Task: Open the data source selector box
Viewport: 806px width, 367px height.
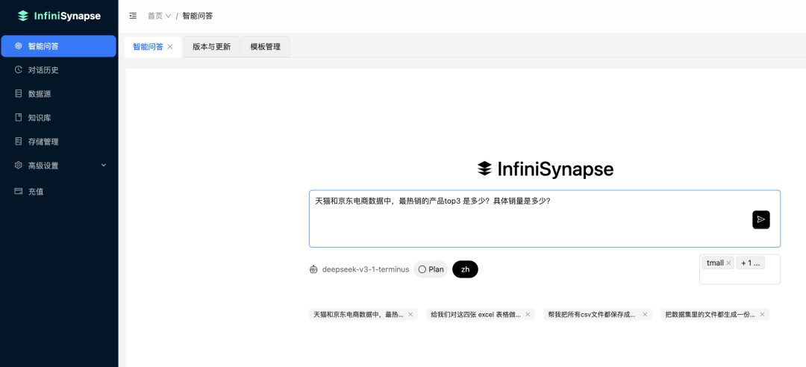Action: [x=740, y=269]
